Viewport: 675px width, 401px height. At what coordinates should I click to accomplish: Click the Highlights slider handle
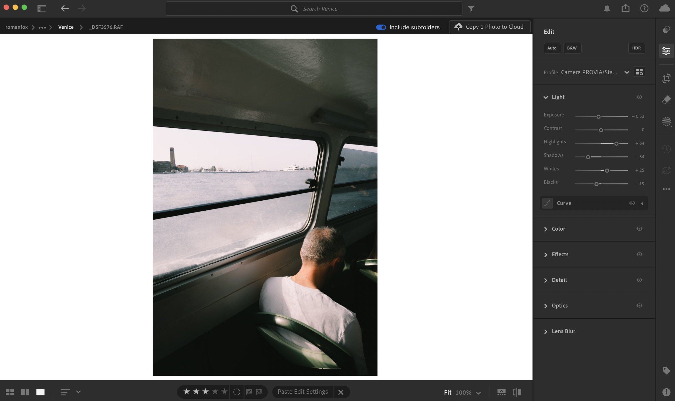tap(616, 143)
